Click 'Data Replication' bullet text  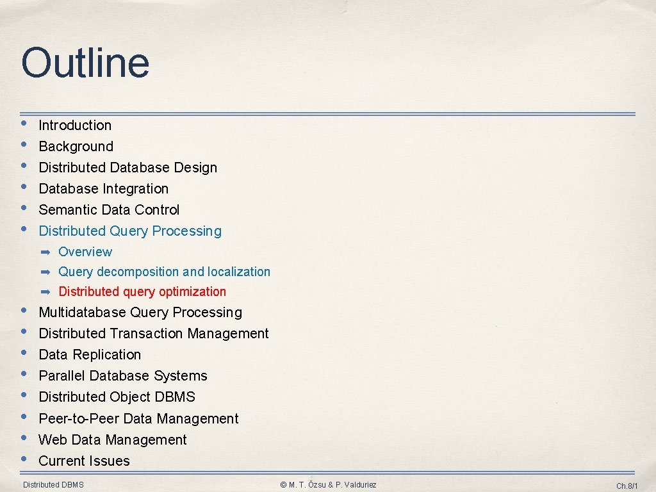(x=90, y=354)
